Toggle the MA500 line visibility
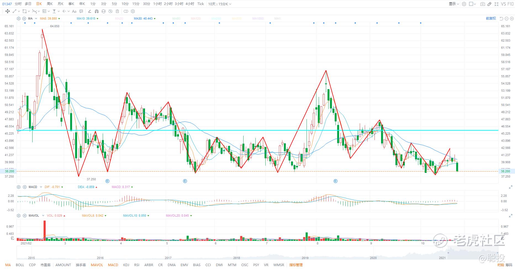The width and height of the screenshot is (515, 270). pyautogui.click(x=237, y=18)
